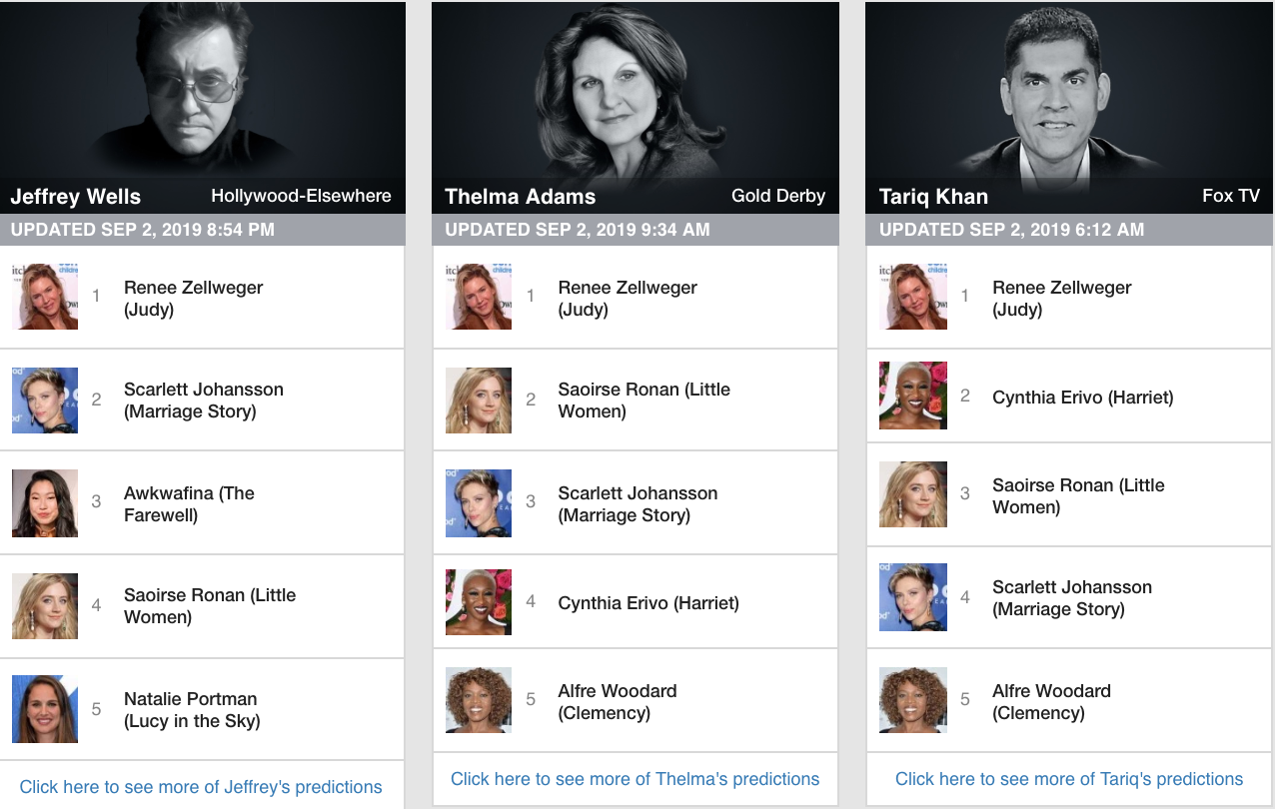Select the Hollywood-Elsewhere outlet label
The image size is (1275, 809).
tap(301, 196)
